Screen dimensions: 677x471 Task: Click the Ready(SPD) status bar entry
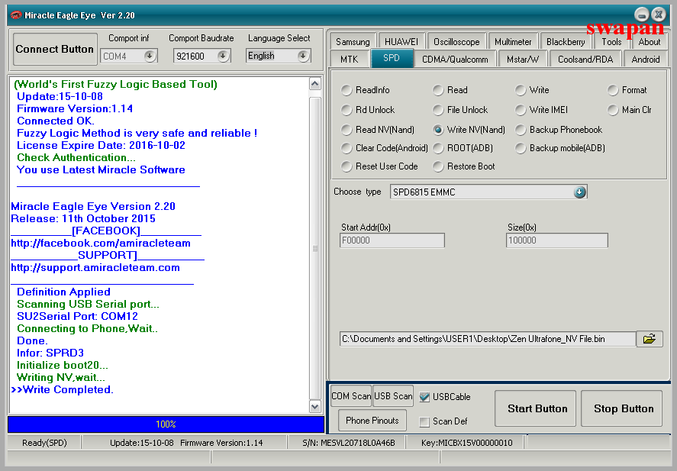pos(44,443)
